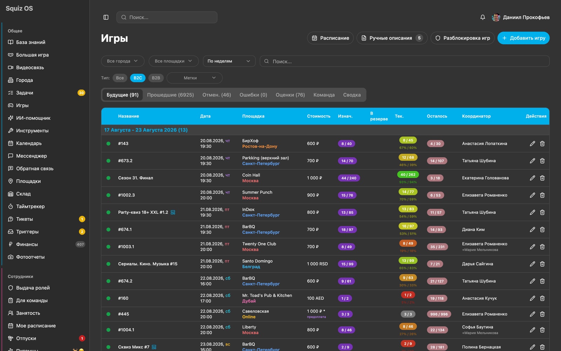This screenshot has width=561, height=351.
Task: Open Сводка tab
Action: (352, 95)
